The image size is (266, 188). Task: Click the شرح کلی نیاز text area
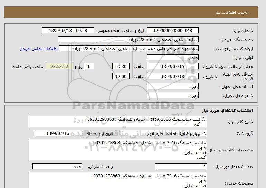(x=117, y=122)
